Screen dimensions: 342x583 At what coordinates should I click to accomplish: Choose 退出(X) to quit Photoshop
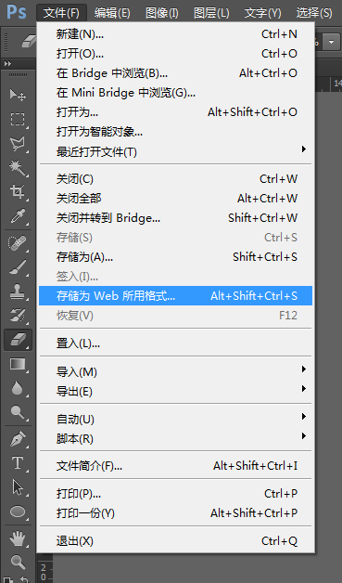[x=175, y=540]
